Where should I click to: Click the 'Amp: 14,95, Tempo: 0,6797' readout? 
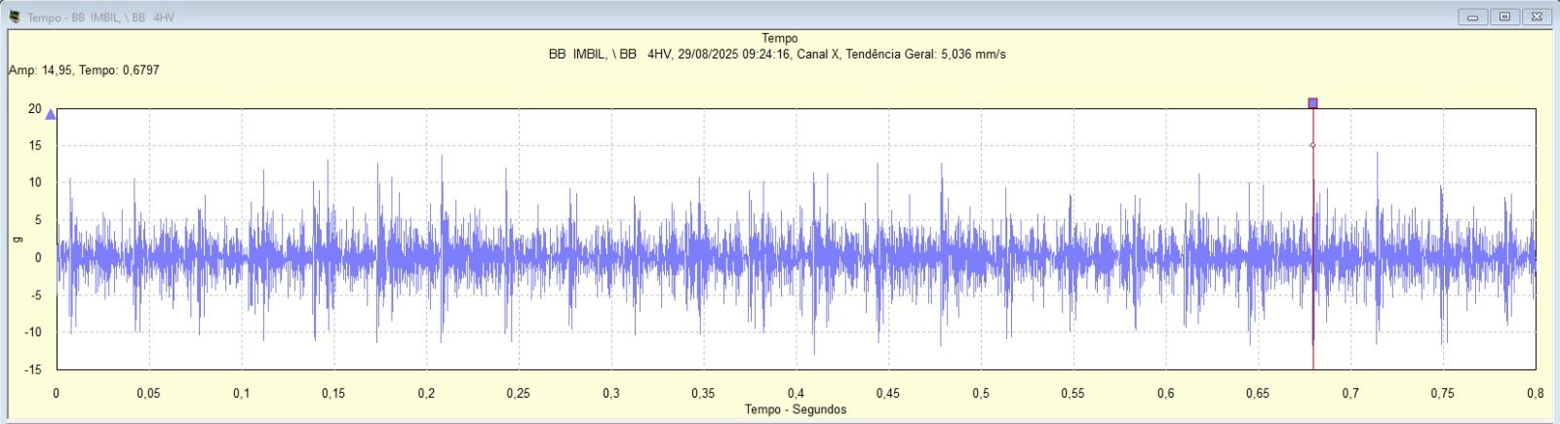coord(84,70)
